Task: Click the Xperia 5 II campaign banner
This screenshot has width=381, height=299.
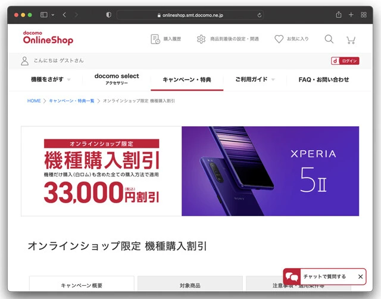Action: pyautogui.click(x=190, y=171)
